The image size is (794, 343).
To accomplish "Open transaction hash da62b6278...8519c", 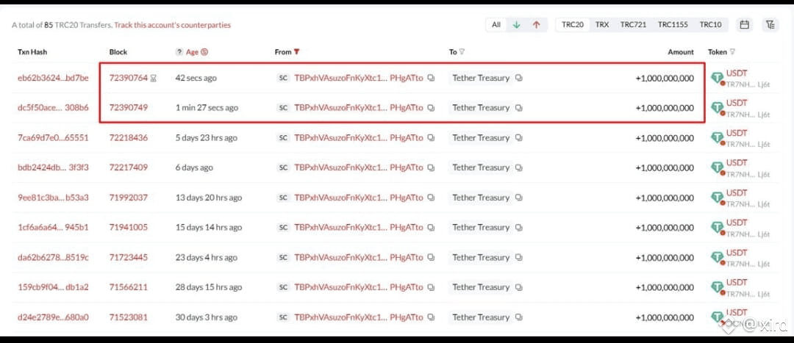I will coord(53,258).
